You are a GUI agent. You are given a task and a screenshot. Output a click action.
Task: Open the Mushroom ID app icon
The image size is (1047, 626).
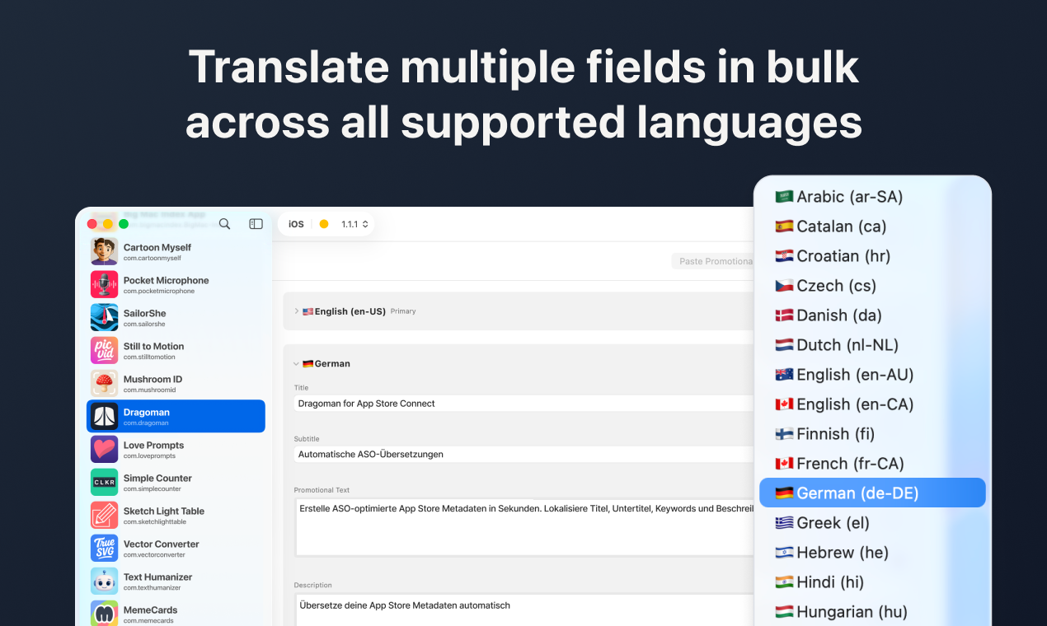pyautogui.click(x=105, y=383)
